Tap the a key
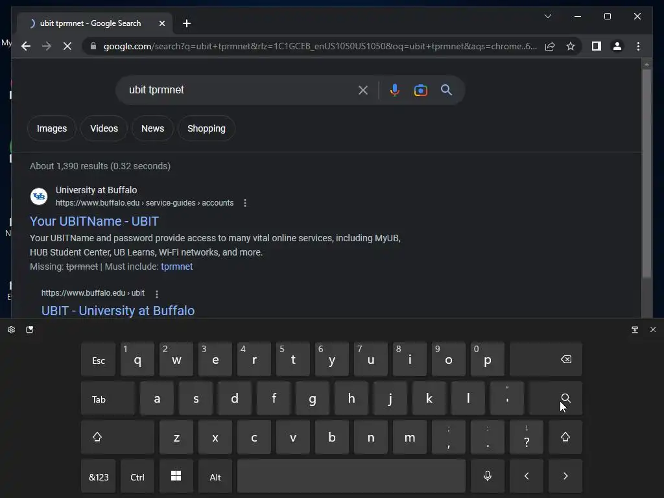Viewport: 664px width, 498px height. pyautogui.click(x=157, y=399)
